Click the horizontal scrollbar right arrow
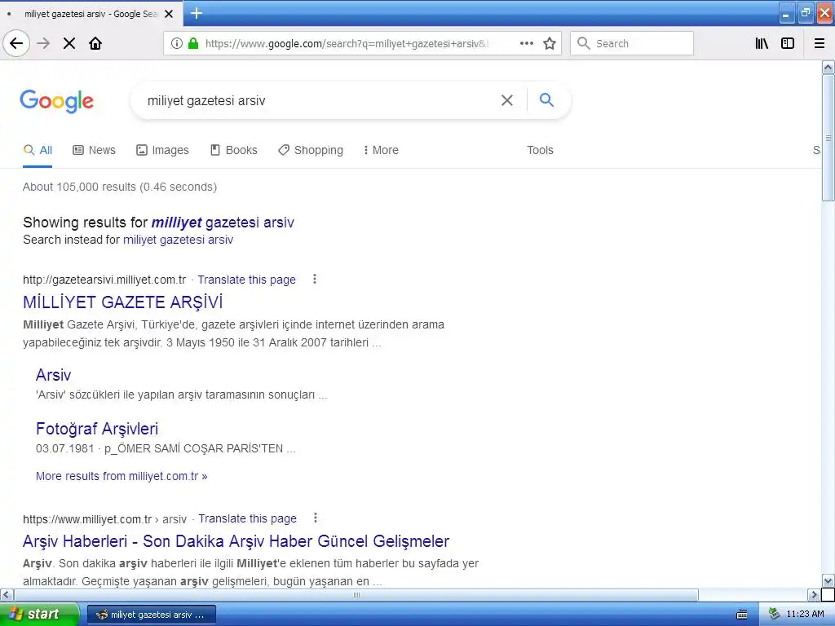The height and width of the screenshot is (626, 835). tap(814, 594)
